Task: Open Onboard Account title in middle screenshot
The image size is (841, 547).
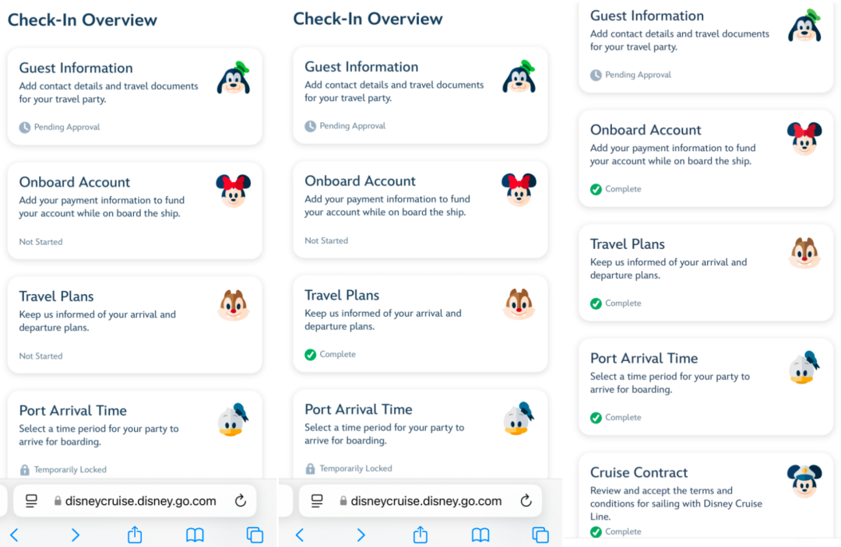Action: click(x=360, y=181)
